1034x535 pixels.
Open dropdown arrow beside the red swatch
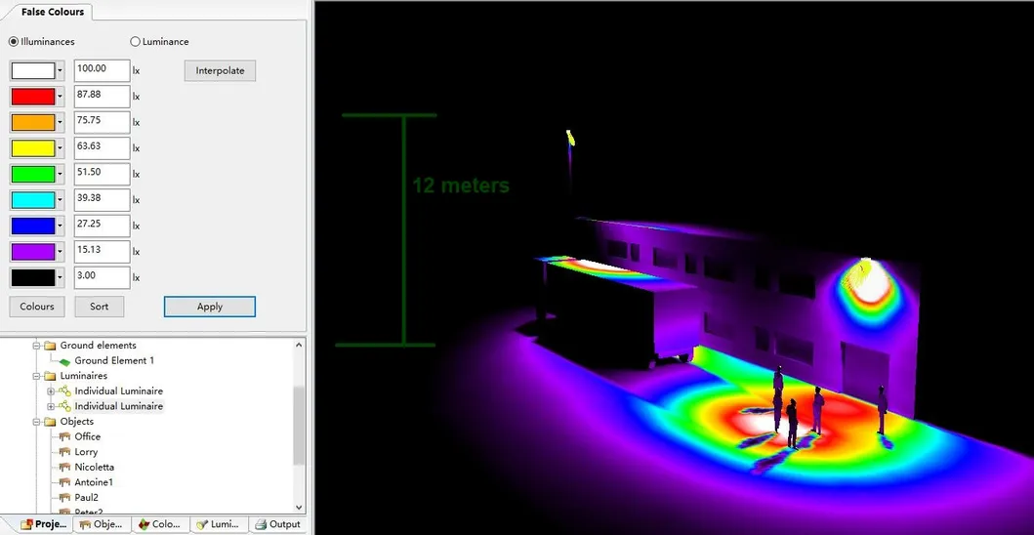(x=60, y=97)
